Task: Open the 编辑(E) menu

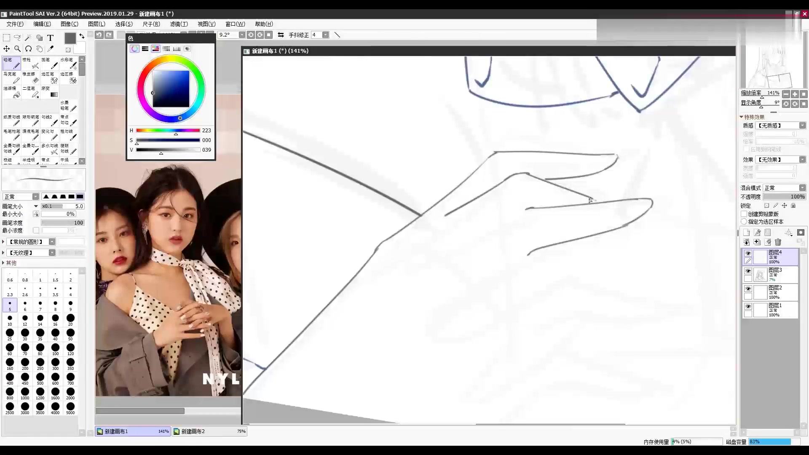Action: 42,24
